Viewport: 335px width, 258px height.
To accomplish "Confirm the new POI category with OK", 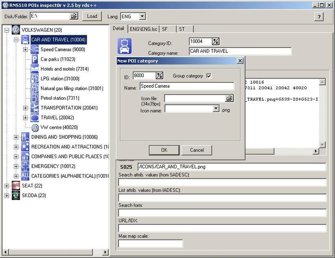I will pyautogui.click(x=164, y=150).
